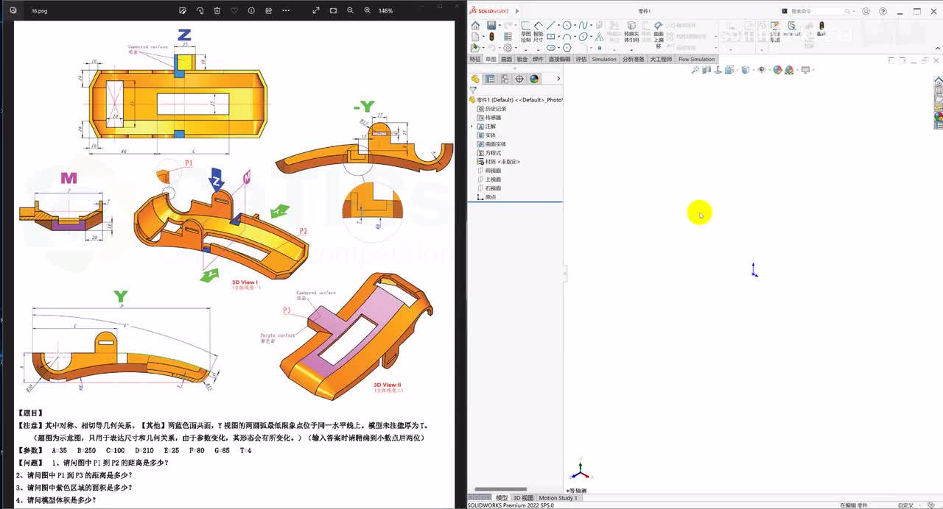Switch to the Motion Study 1 tab
This screenshot has width=943, height=509.
pos(558,498)
